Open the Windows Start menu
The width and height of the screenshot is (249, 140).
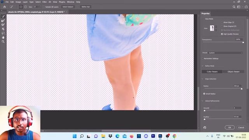tap(74, 136)
